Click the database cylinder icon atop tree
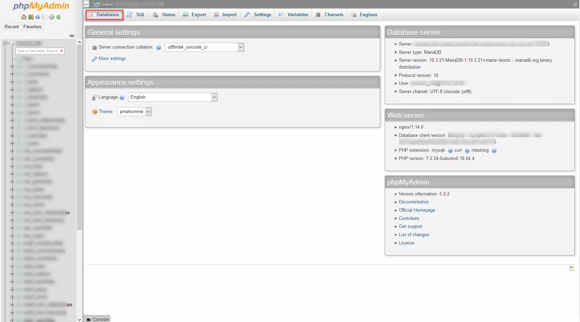This screenshot has width=580, height=322. click(12, 43)
